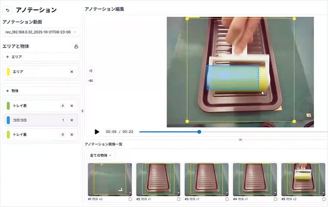Select the トレイ裏 object row
328x207 pixels.
(x=41, y=135)
